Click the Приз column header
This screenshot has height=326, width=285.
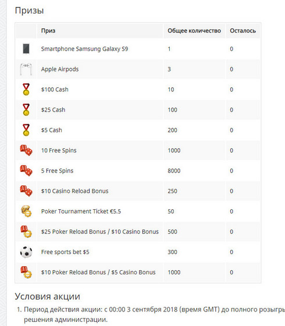click(48, 31)
